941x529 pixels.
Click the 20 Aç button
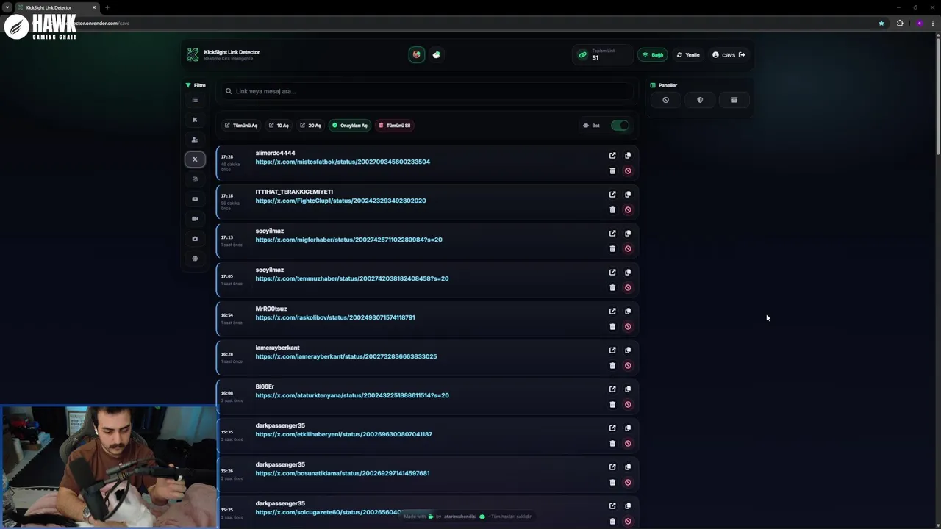point(310,126)
